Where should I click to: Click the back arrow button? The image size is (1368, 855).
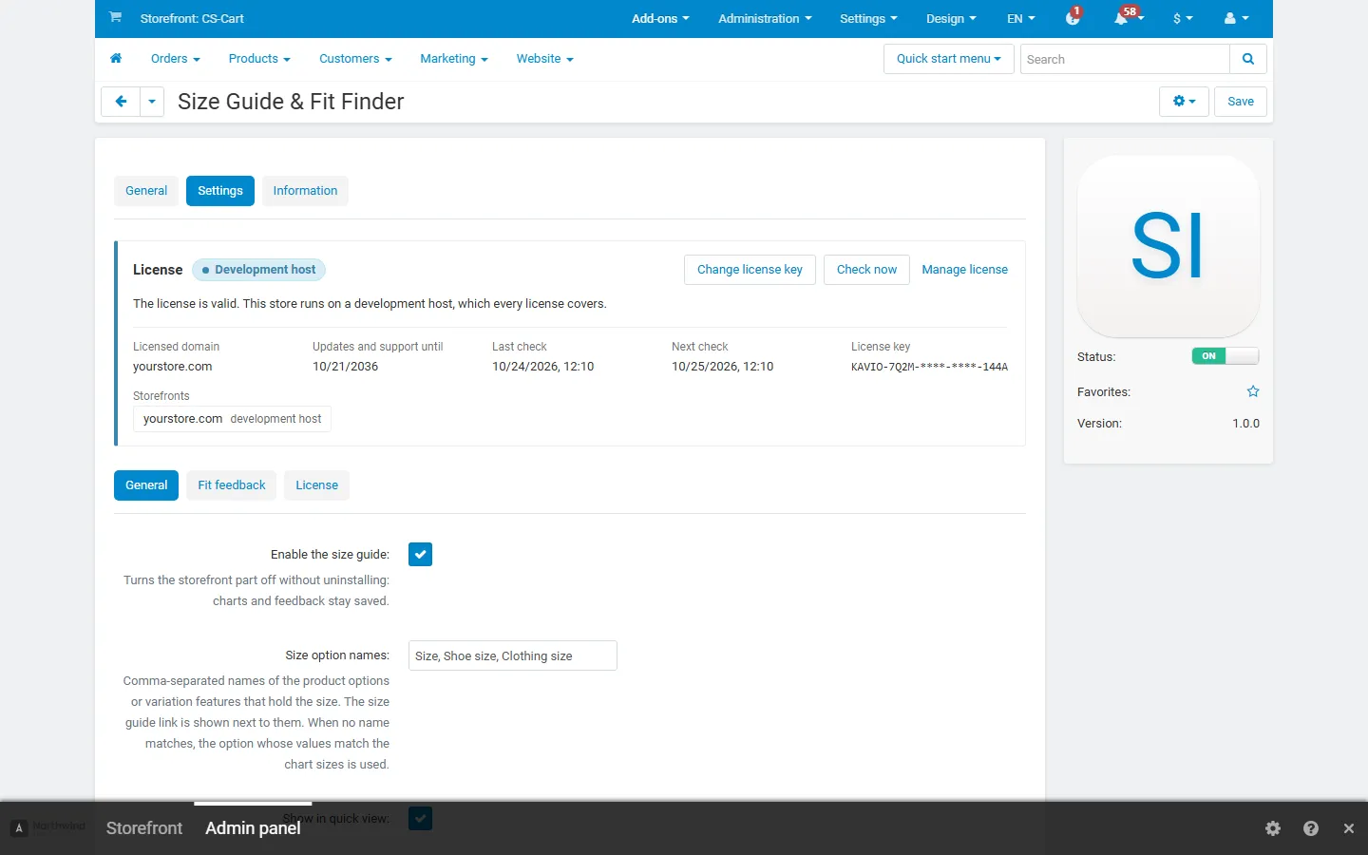pos(121,102)
